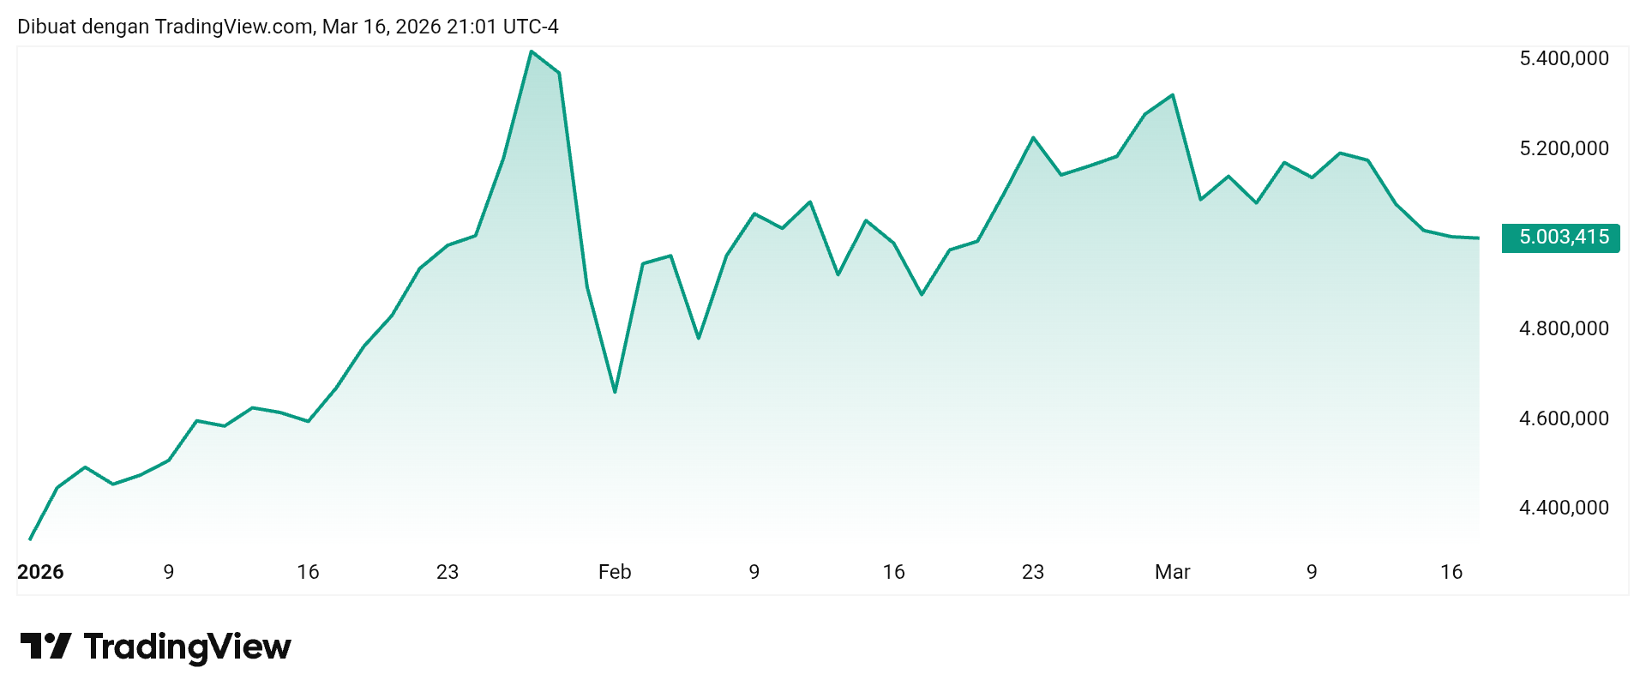Click the 4.800,000 price axis label
Screen dimensions: 1646x698
click(1564, 328)
